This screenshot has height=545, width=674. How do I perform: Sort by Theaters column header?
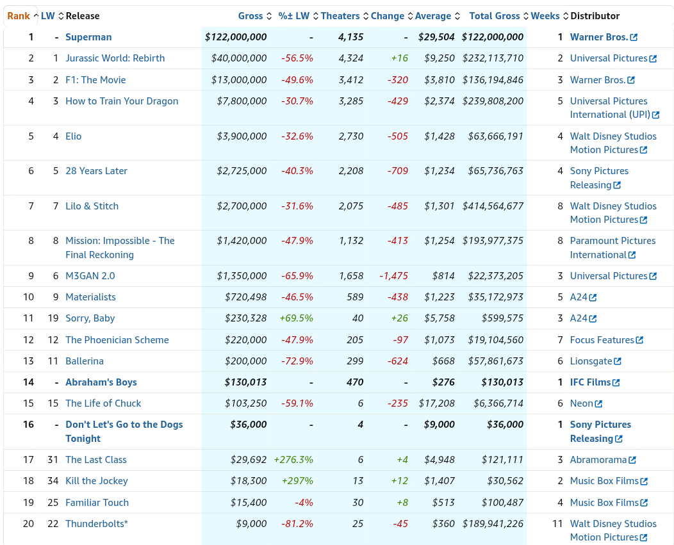coord(344,16)
